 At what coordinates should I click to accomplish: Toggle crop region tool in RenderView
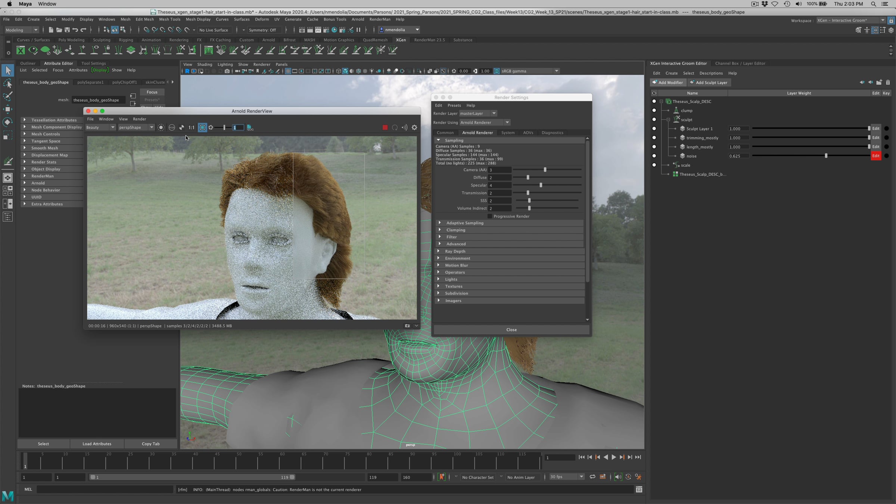202,128
